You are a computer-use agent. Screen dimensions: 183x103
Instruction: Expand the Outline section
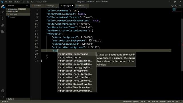(18, 99)
